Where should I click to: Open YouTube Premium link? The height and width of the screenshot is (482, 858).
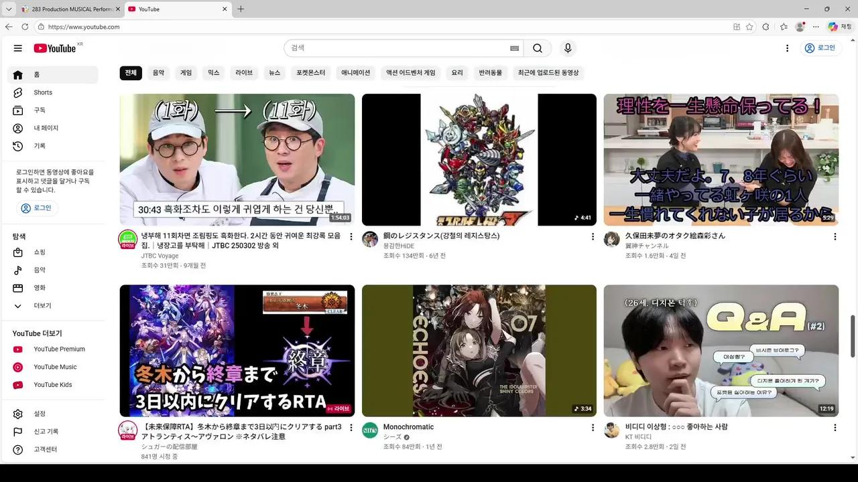click(x=54, y=349)
